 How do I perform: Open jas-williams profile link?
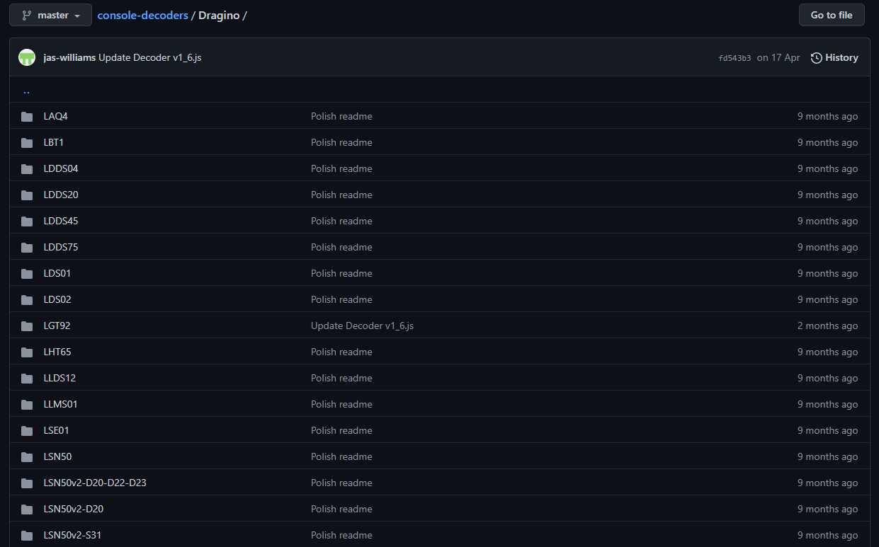pyautogui.click(x=69, y=58)
